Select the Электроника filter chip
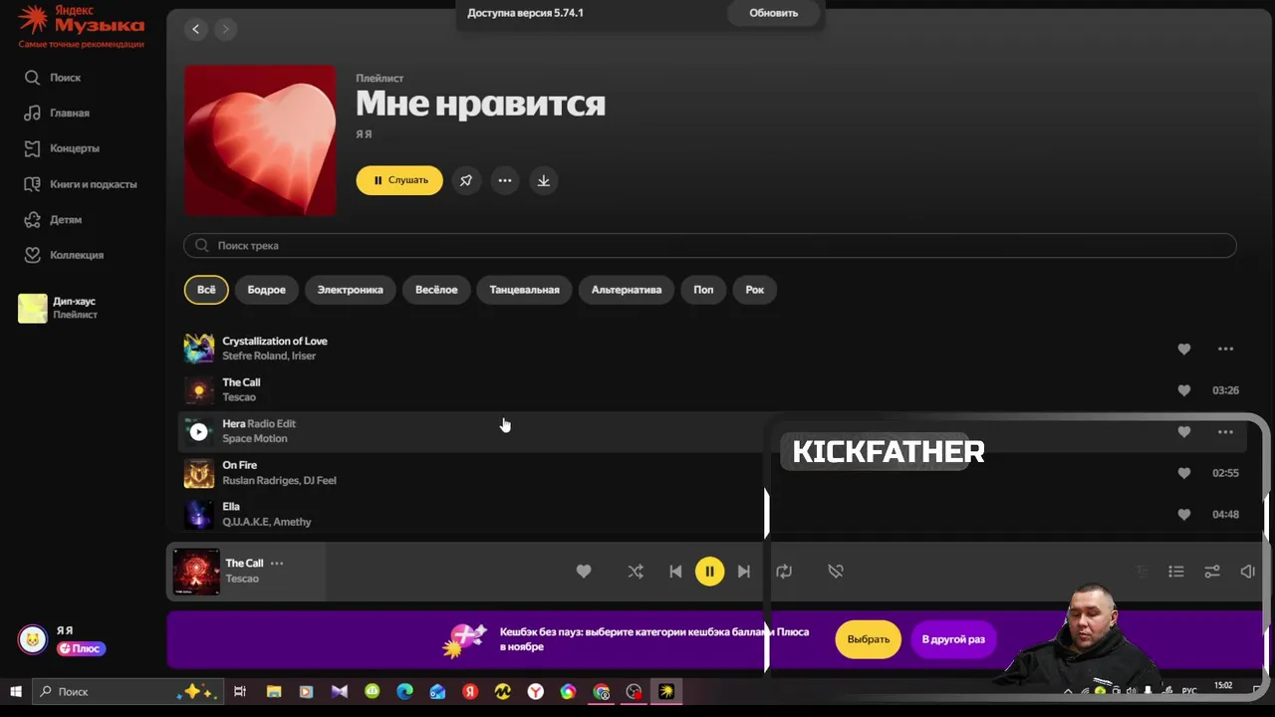This screenshot has height=717, width=1275. (350, 290)
